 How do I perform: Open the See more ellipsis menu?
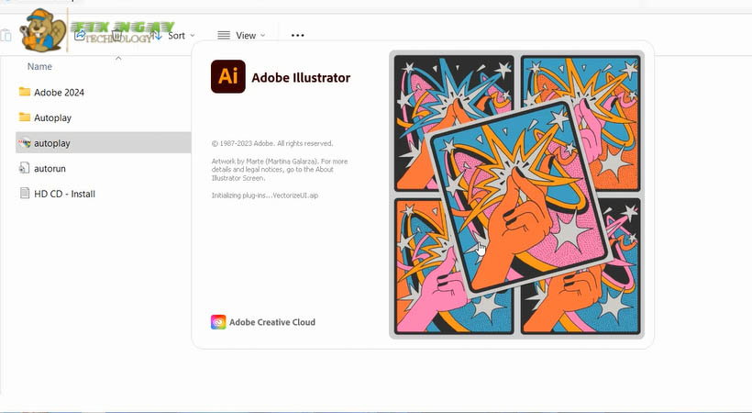tap(297, 35)
